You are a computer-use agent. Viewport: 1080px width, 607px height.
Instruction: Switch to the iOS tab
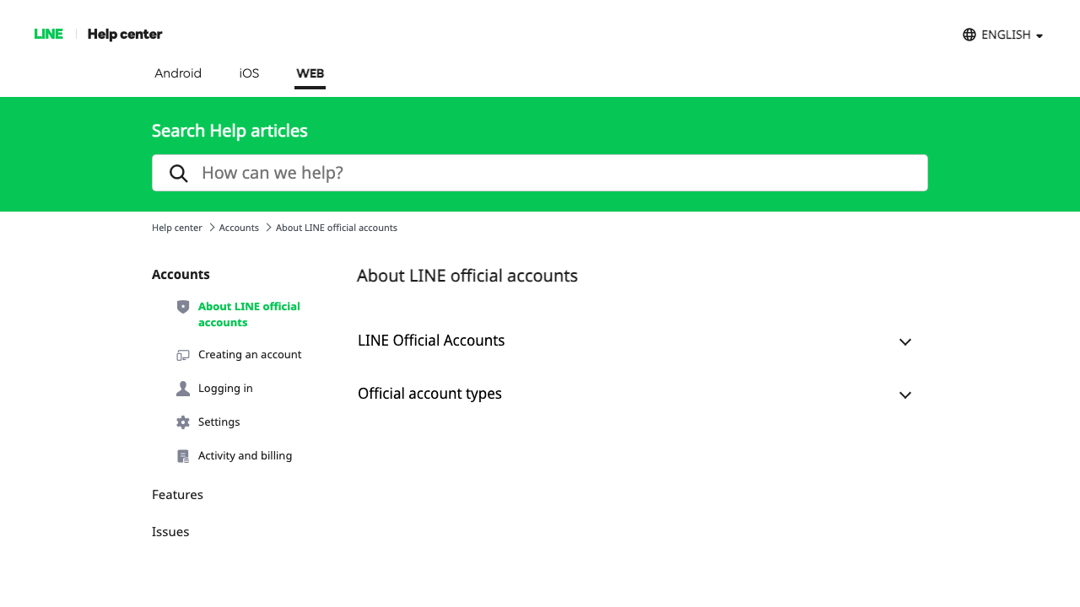coord(249,74)
